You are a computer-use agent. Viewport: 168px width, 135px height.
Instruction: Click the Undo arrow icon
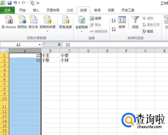point(15,3)
